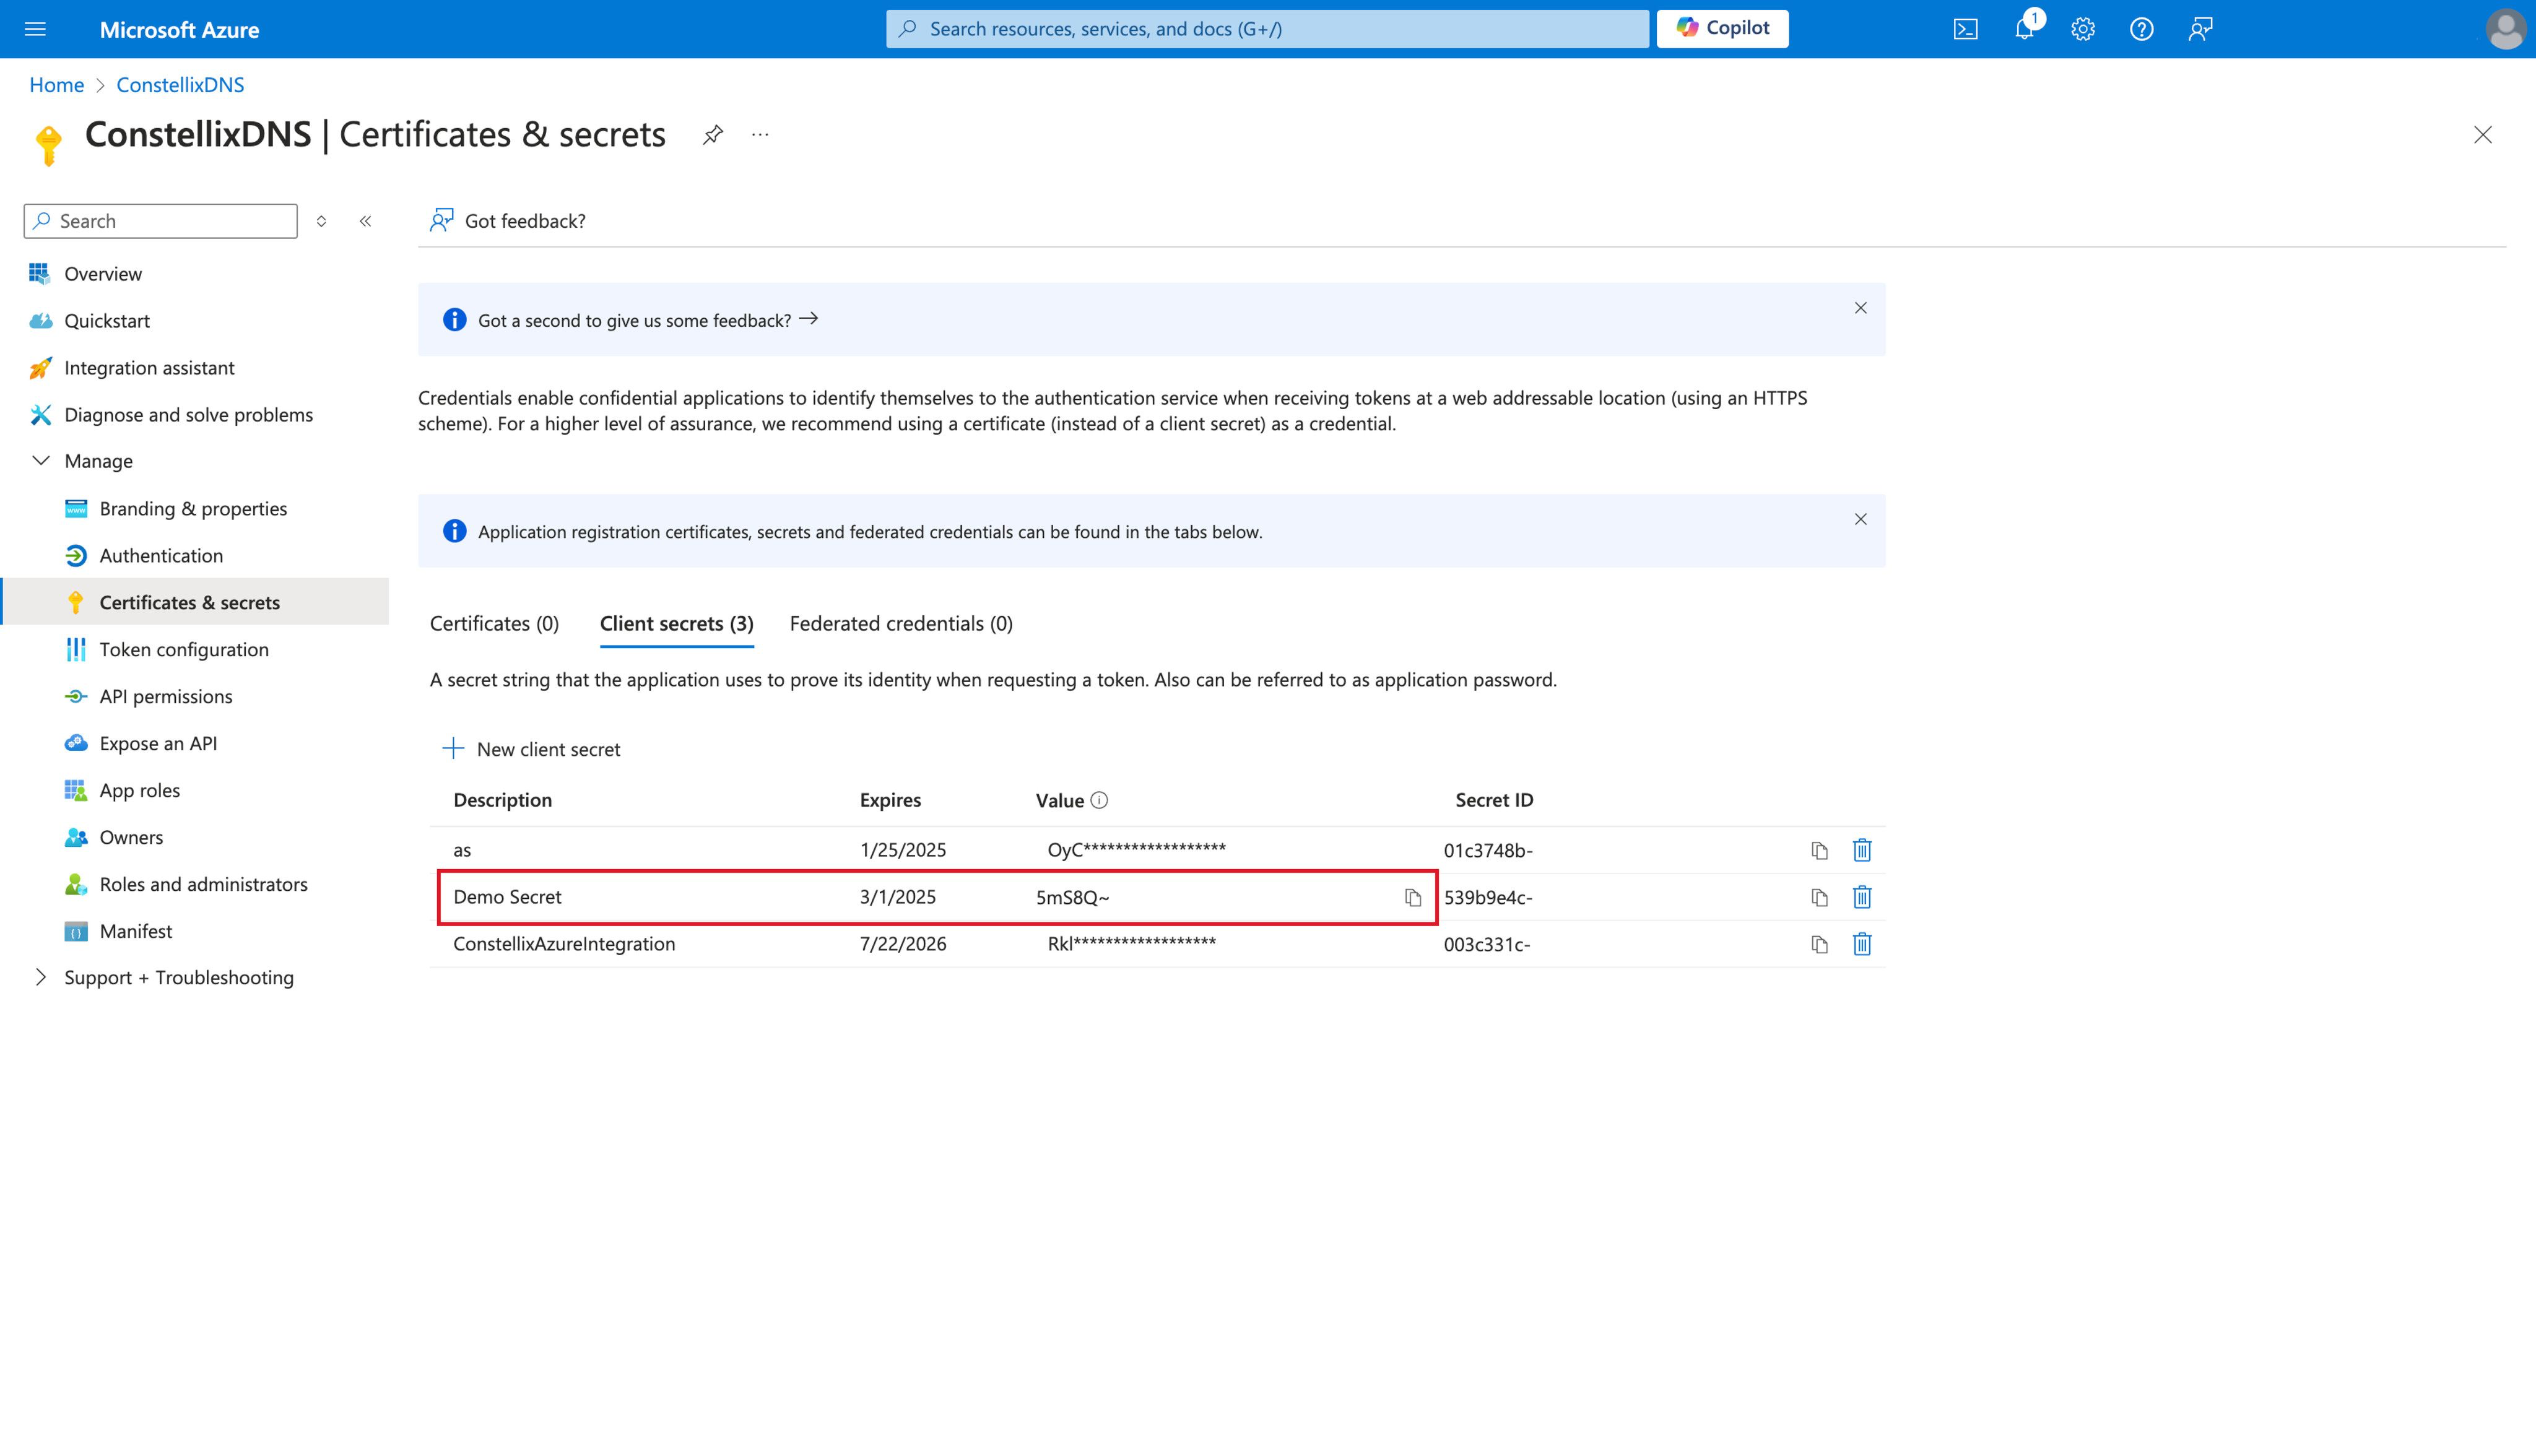Open the notifications bell

pos(2024,29)
